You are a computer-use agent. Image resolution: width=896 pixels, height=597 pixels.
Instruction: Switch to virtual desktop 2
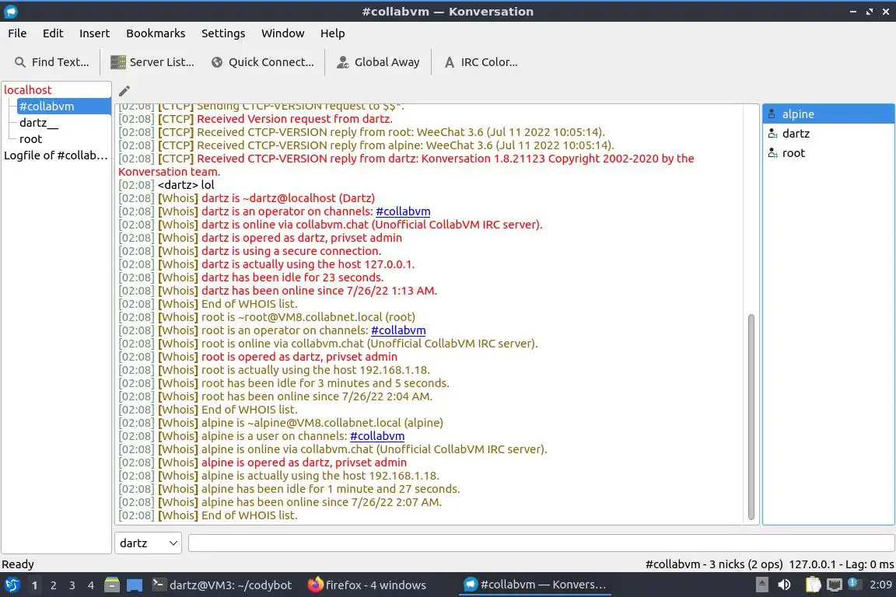click(53, 585)
